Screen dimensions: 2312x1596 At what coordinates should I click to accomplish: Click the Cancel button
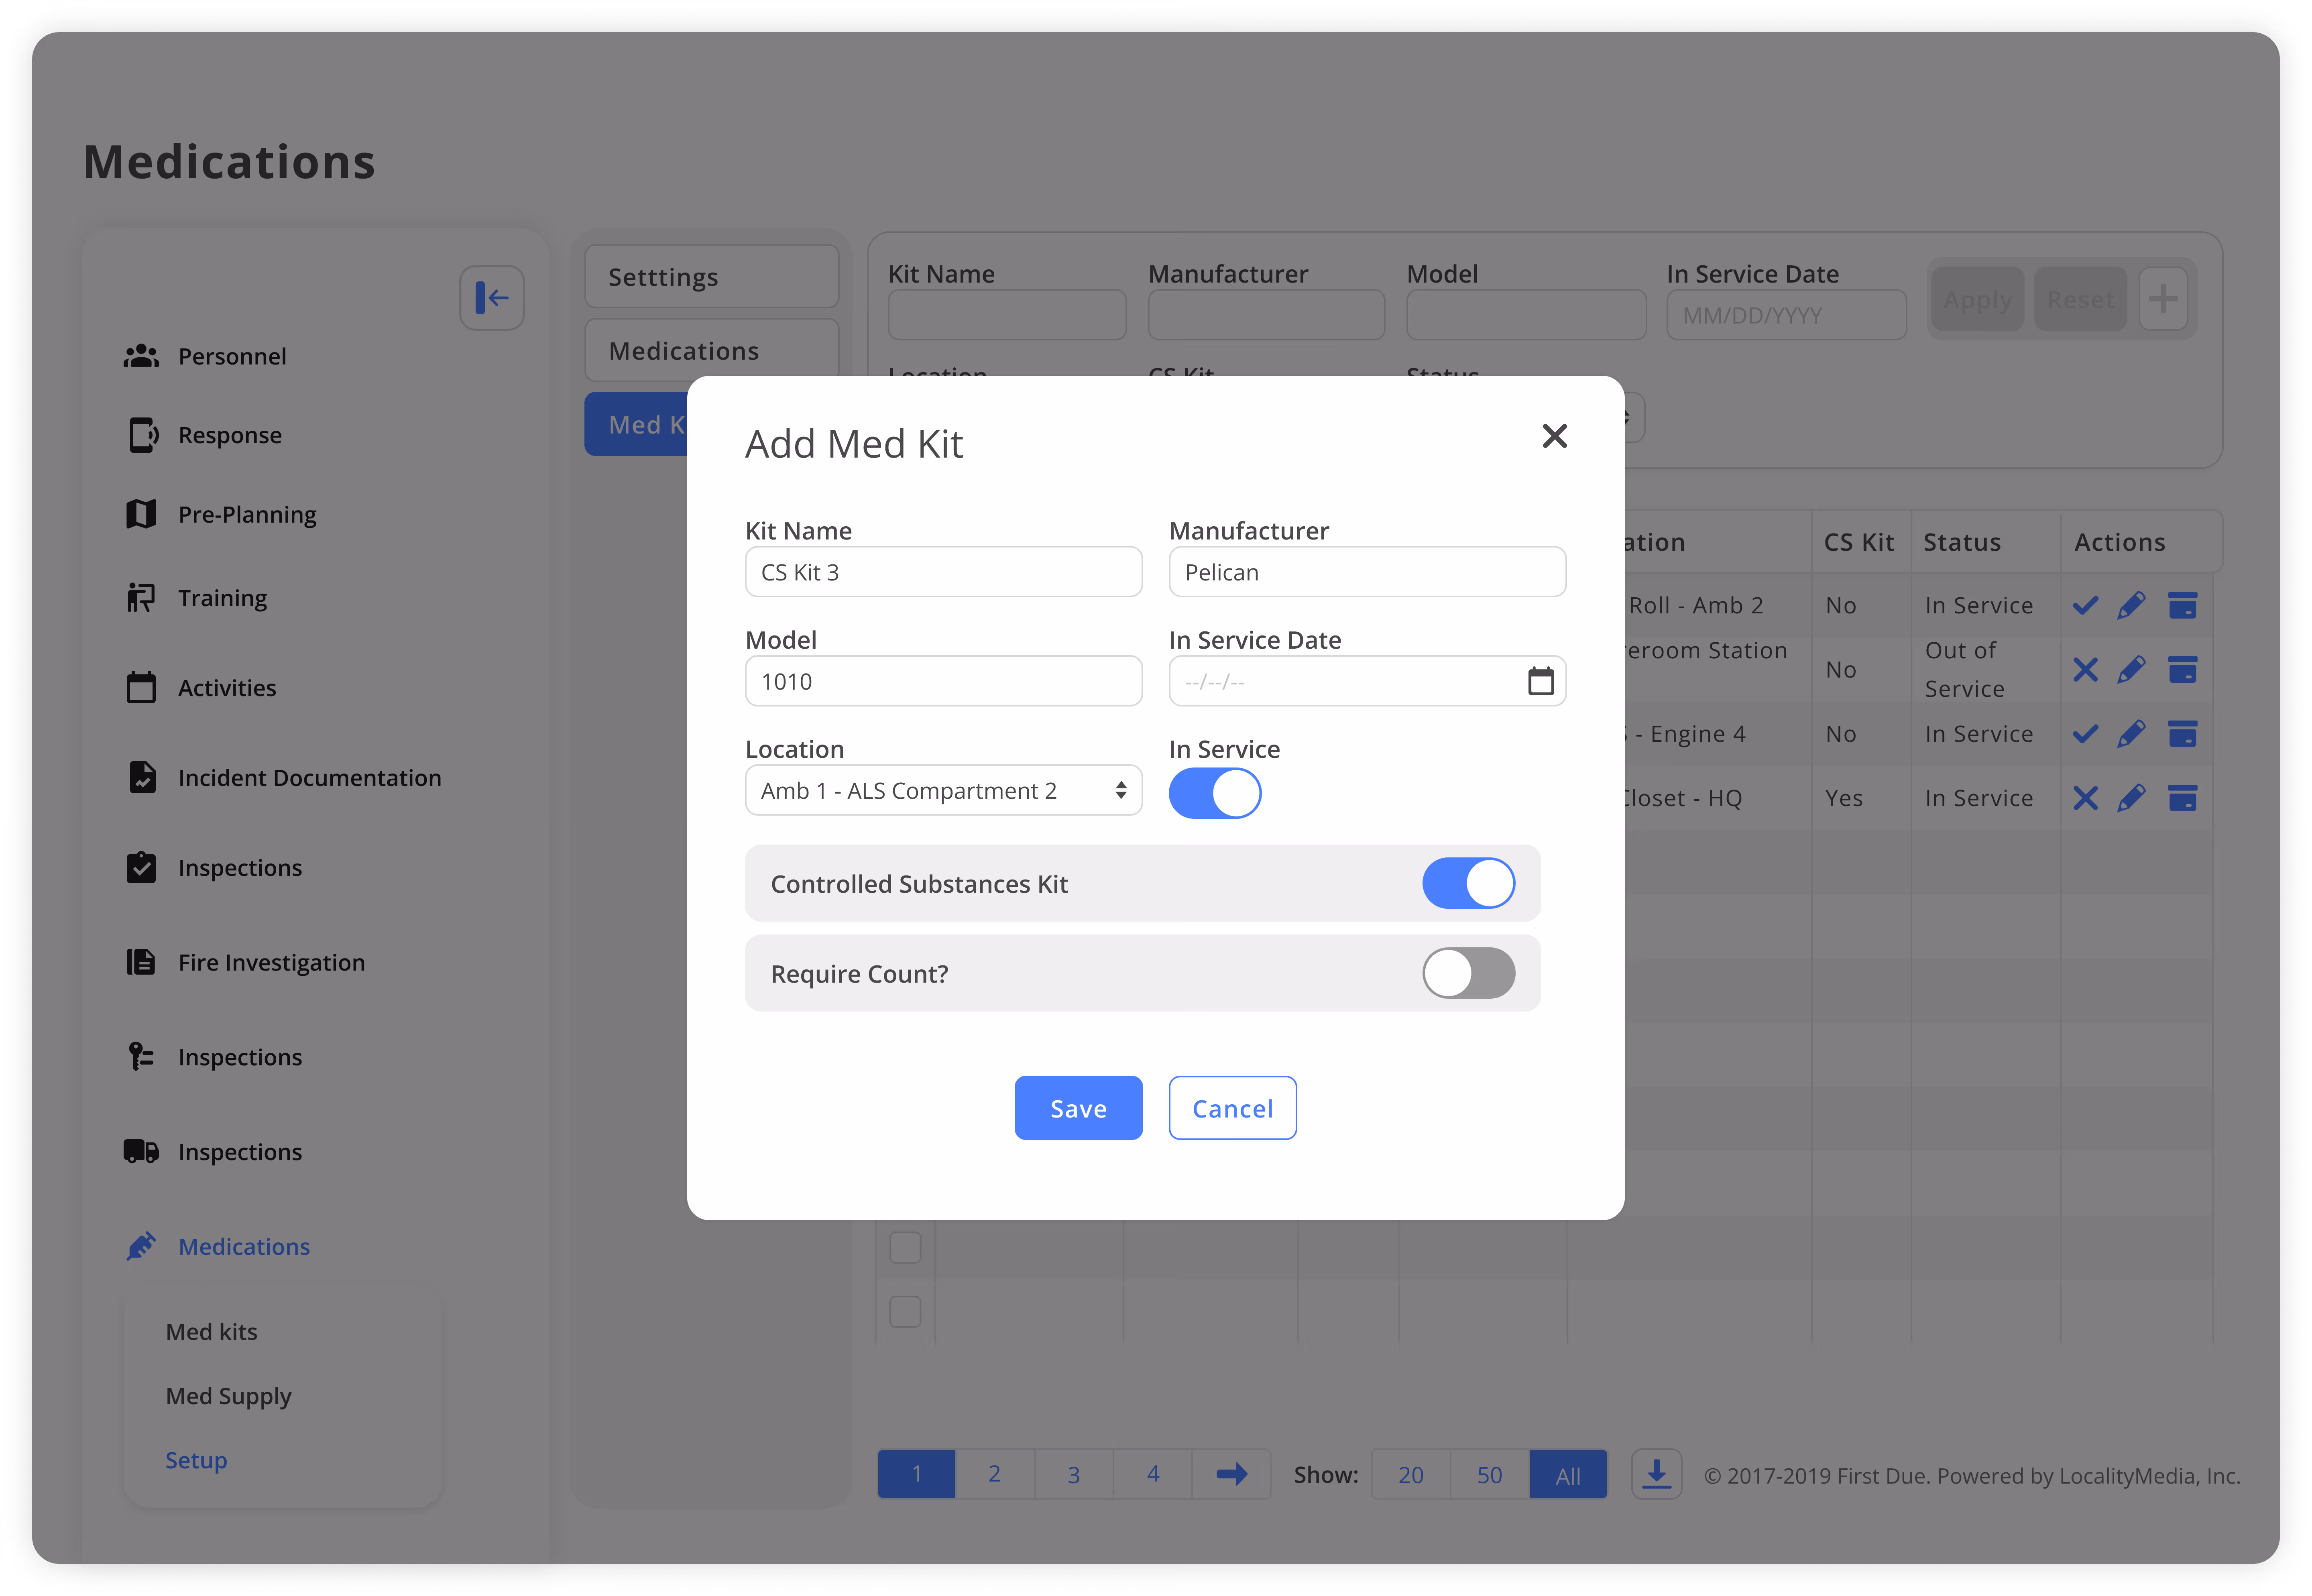tap(1232, 1108)
